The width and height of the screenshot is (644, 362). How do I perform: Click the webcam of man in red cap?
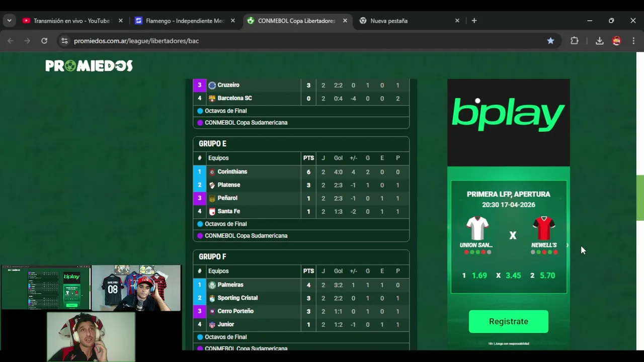pyautogui.click(x=136, y=288)
